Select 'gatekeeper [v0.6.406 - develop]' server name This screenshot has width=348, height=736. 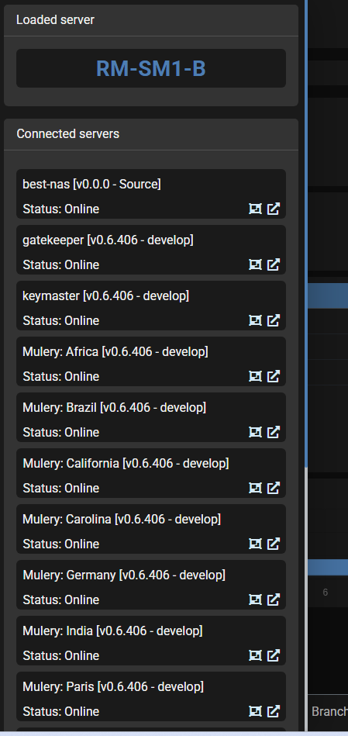108,240
